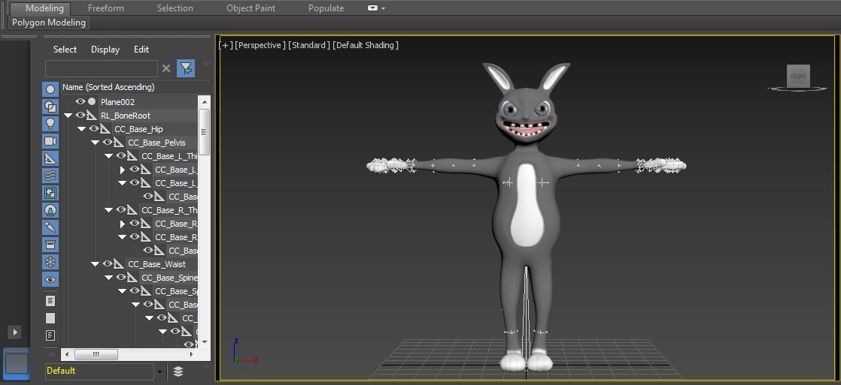Click the [+] viewport general menu

pyautogui.click(x=226, y=45)
